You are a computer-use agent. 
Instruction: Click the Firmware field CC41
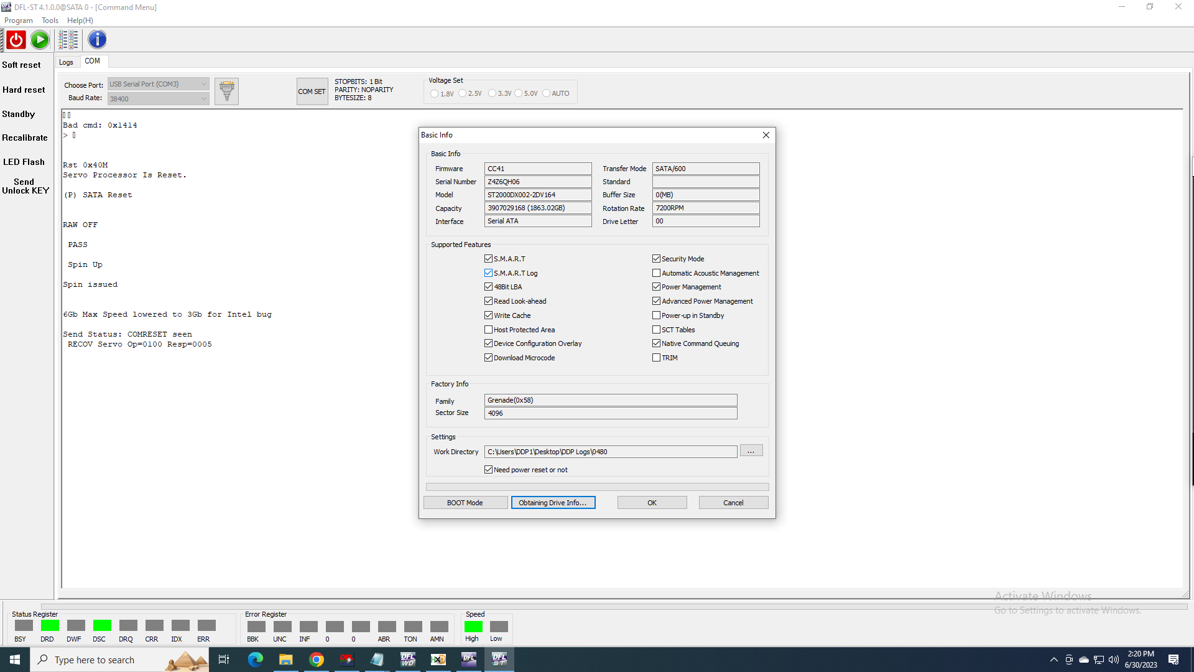(x=538, y=169)
